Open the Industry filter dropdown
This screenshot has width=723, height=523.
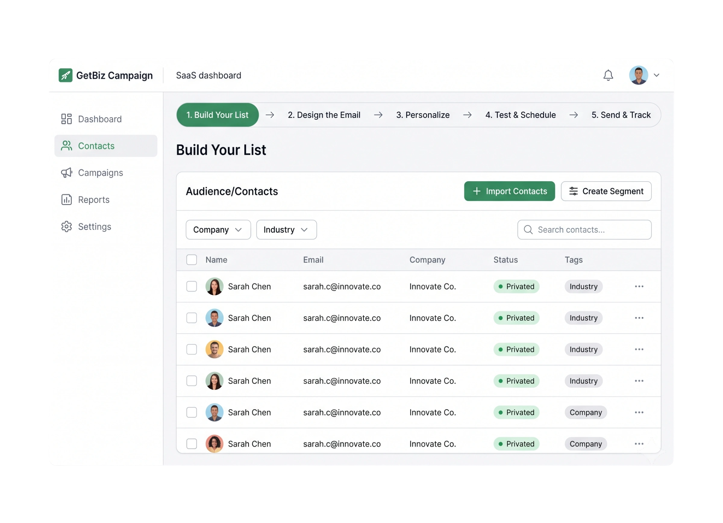(286, 230)
